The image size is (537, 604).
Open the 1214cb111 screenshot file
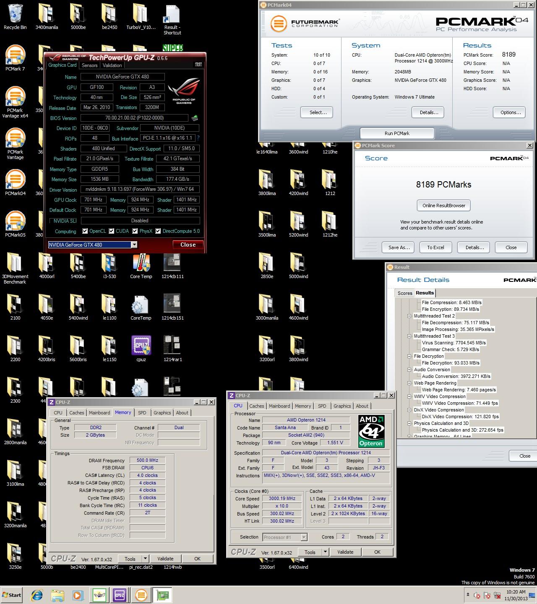pos(172,266)
